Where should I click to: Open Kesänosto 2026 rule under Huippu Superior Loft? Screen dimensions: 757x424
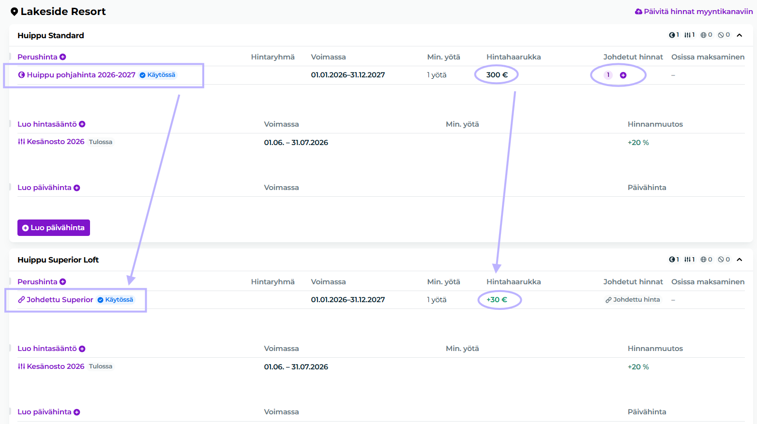point(55,366)
